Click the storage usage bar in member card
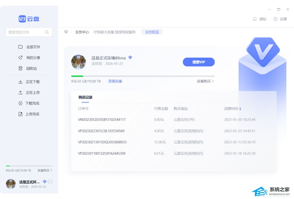Image resolution: width=294 pixels, height=199 pixels. tap(143, 76)
